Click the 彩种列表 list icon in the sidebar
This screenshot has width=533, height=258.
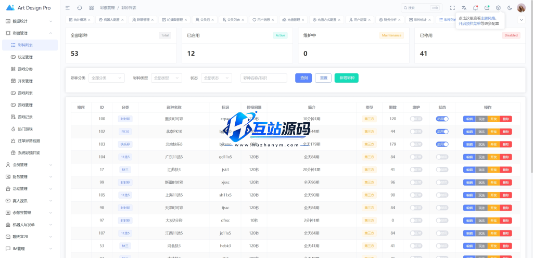pos(13,45)
